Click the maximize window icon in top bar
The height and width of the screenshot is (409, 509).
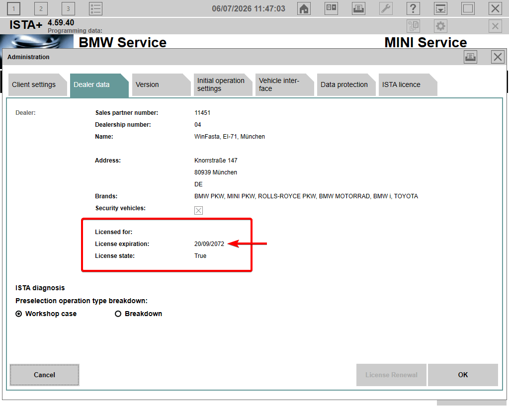click(468, 8)
